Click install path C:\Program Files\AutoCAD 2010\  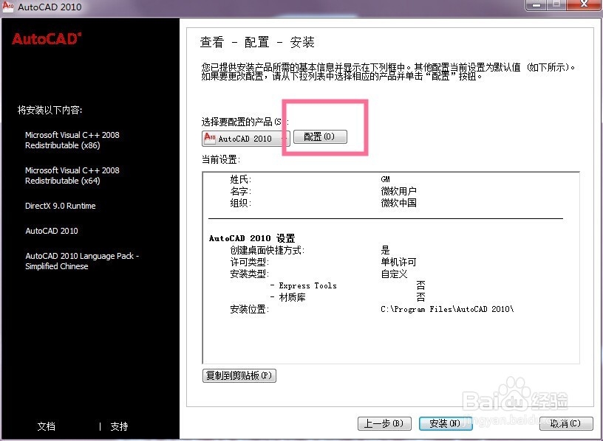[x=447, y=309]
